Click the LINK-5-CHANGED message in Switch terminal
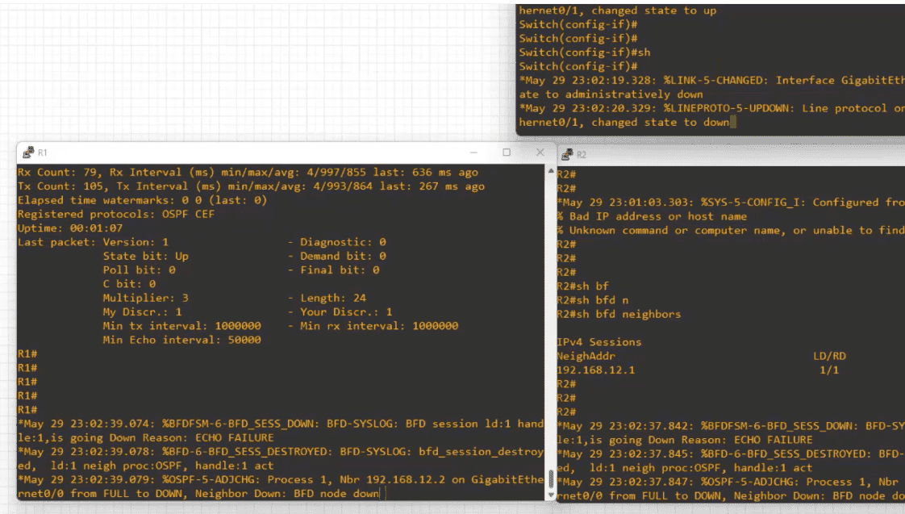This screenshot has height=514, width=905. (710, 81)
